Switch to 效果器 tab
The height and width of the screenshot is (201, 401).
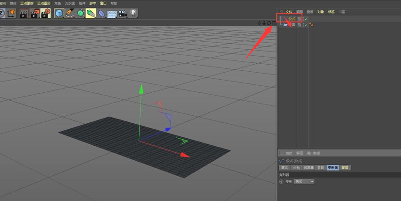pyautogui.click(x=309, y=168)
